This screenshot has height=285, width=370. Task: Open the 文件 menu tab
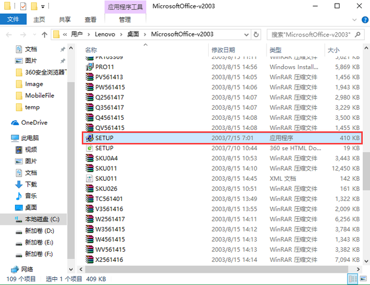tap(13, 19)
